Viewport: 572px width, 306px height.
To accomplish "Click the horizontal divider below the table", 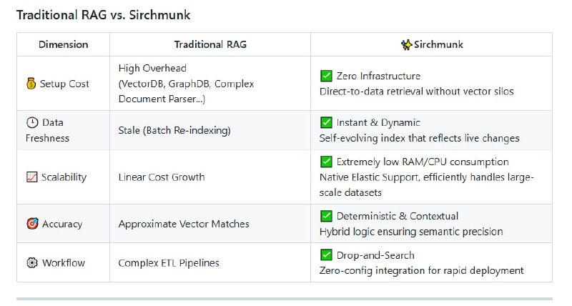I will pos(285,298).
